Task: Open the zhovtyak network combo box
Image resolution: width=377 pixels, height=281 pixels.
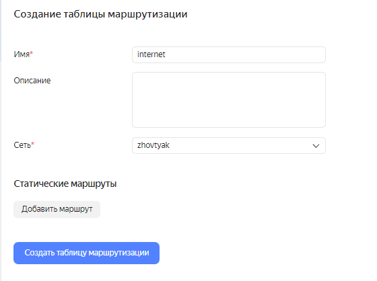Action: 229,146
